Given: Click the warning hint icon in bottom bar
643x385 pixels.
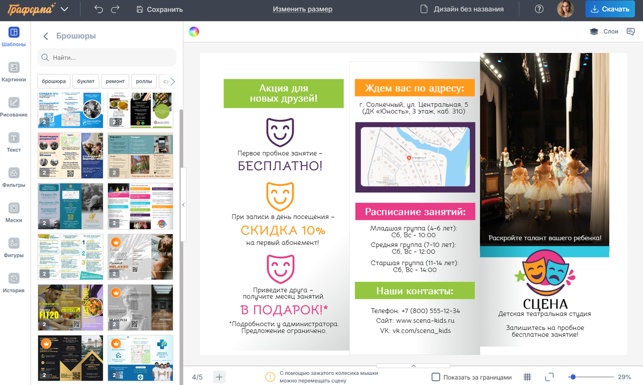Looking at the screenshot, I should coord(270,377).
